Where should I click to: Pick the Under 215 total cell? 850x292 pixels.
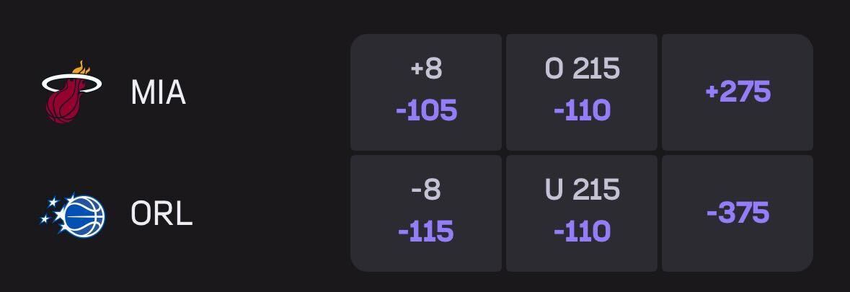pos(582,213)
